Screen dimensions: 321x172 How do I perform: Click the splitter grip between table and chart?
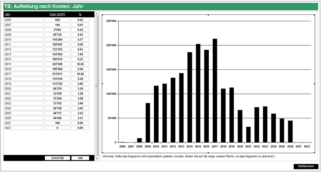[x=96, y=86]
